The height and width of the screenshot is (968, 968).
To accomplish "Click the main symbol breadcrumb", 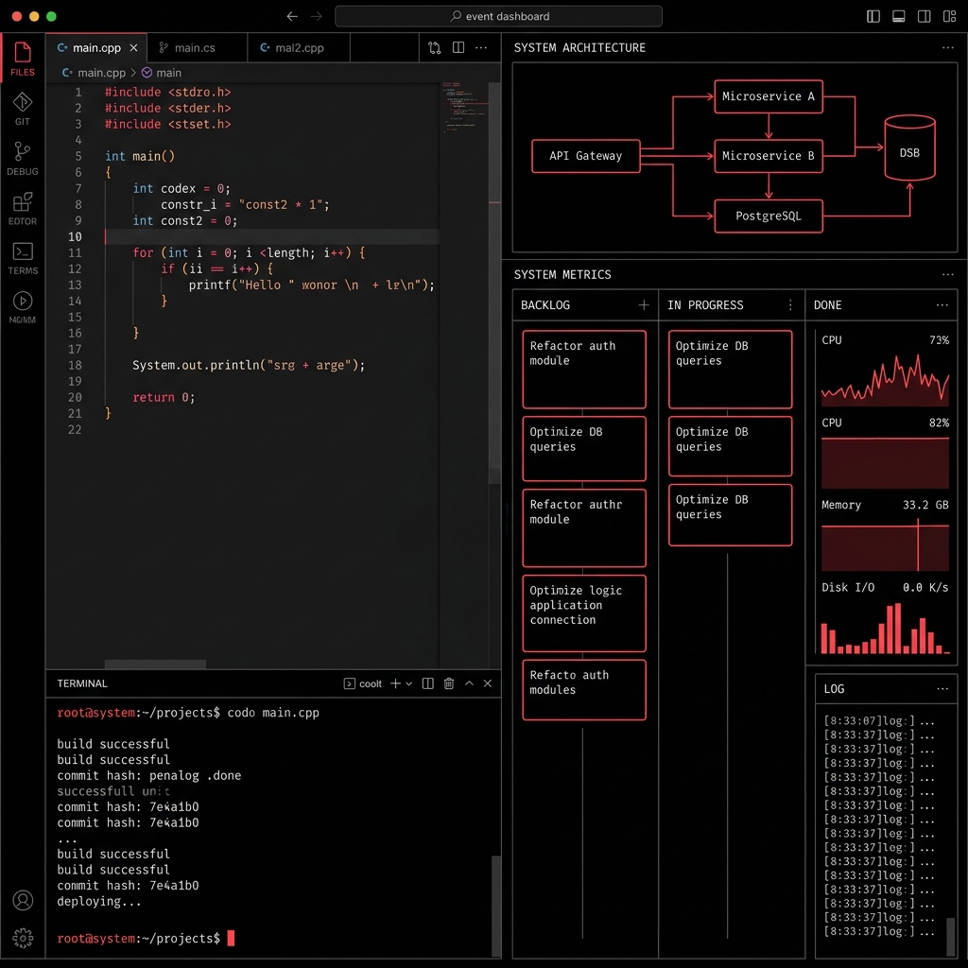I will coord(162,72).
